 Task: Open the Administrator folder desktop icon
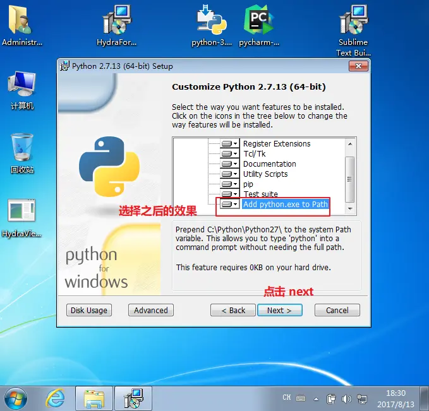tap(21, 25)
